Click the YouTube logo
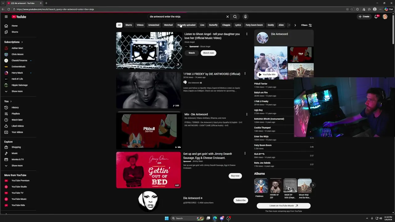Viewport: 395px width, 222px height. (19, 17)
